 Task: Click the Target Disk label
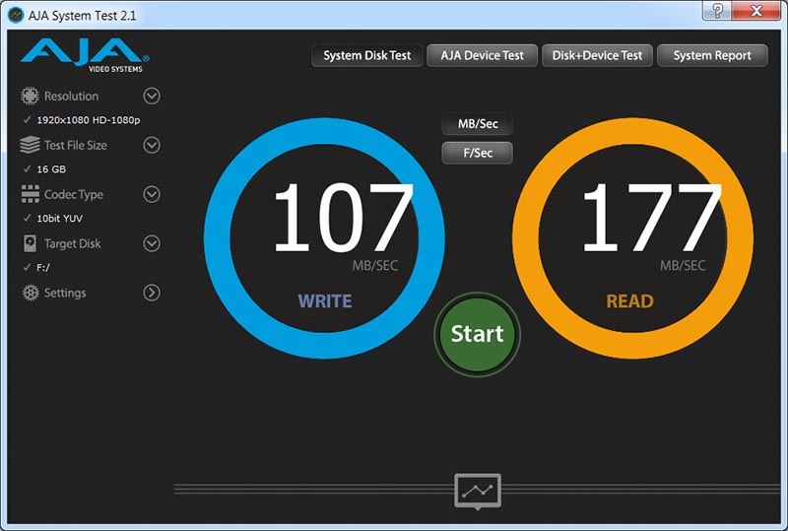(72, 244)
